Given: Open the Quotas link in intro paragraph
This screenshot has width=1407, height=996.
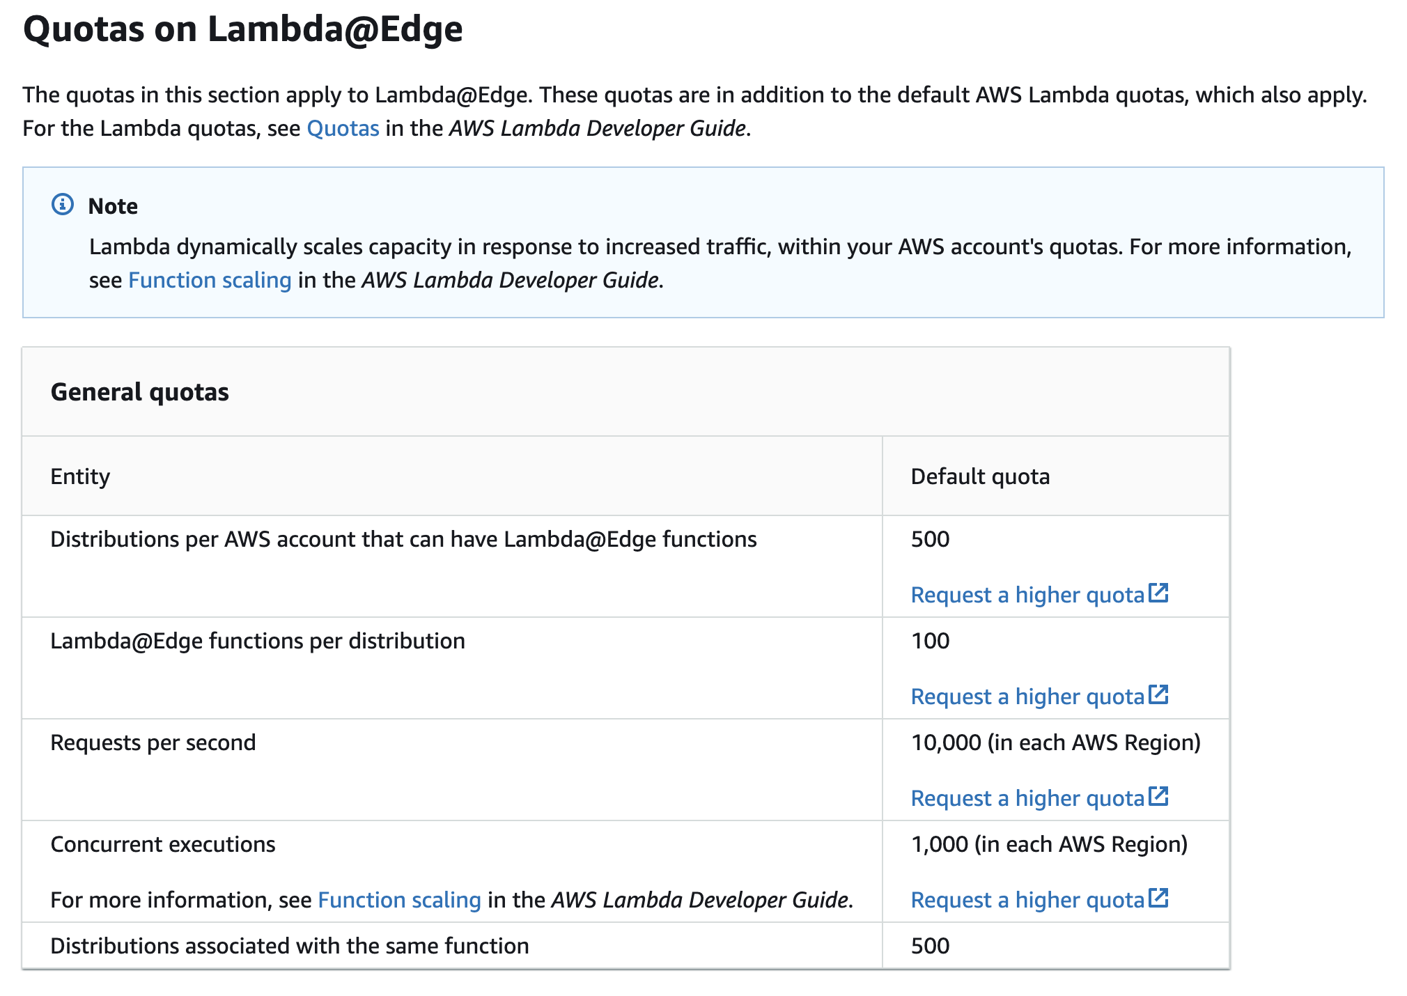Looking at the screenshot, I should click(x=343, y=128).
